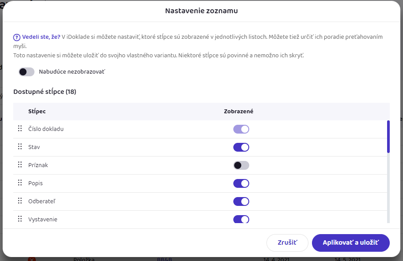
Task: Click the question mark help icon
Action: tap(17, 37)
